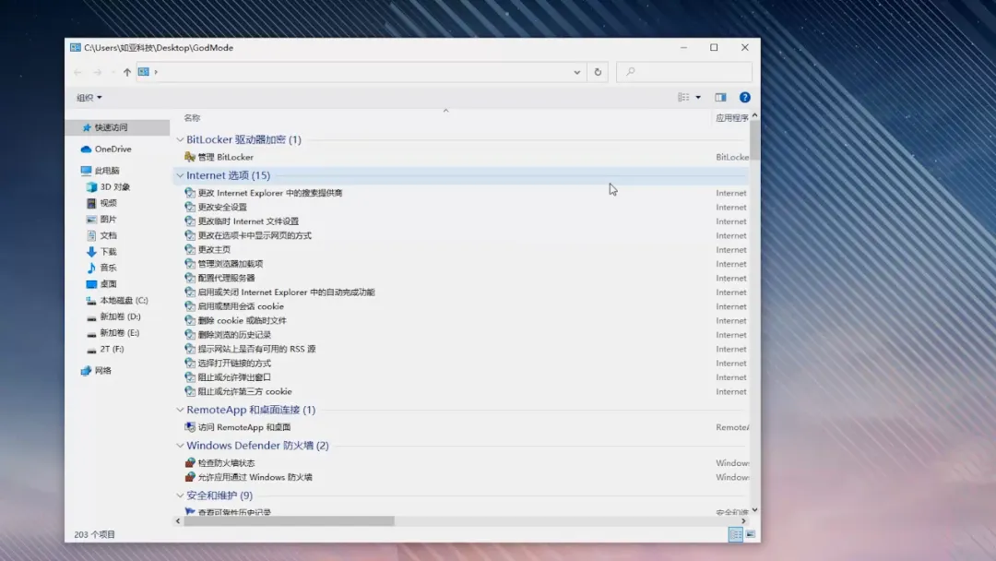Screen dimensions: 996x561
Task: Open the address bar dropdown arrow
Action: point(576,72)
